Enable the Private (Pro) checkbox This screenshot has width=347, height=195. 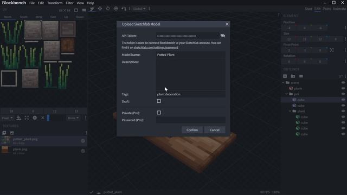click(x=159, y=113)
